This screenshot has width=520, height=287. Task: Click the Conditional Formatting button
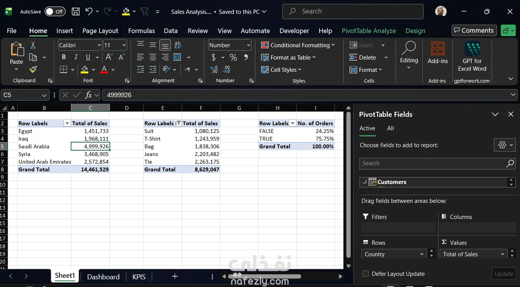click(x=298, y=45)
